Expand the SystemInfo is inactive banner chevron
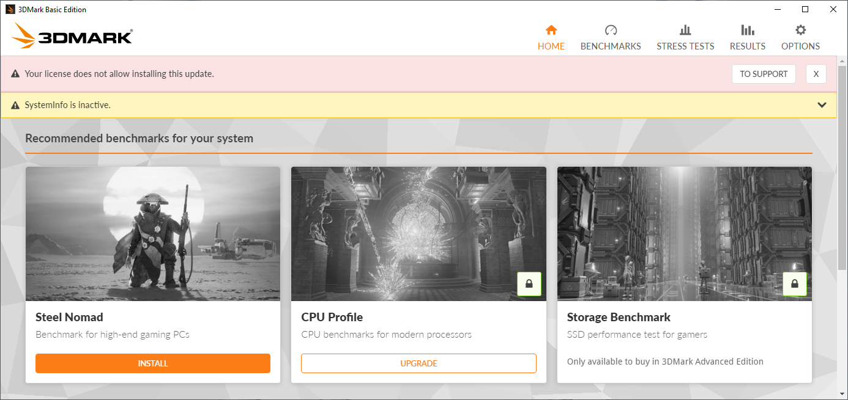The height and width of the screenshot is (400, 848). pyautogui.click(x=822, y=105)
